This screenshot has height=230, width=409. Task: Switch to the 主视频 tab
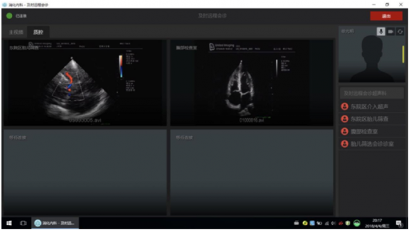point(16,33)
